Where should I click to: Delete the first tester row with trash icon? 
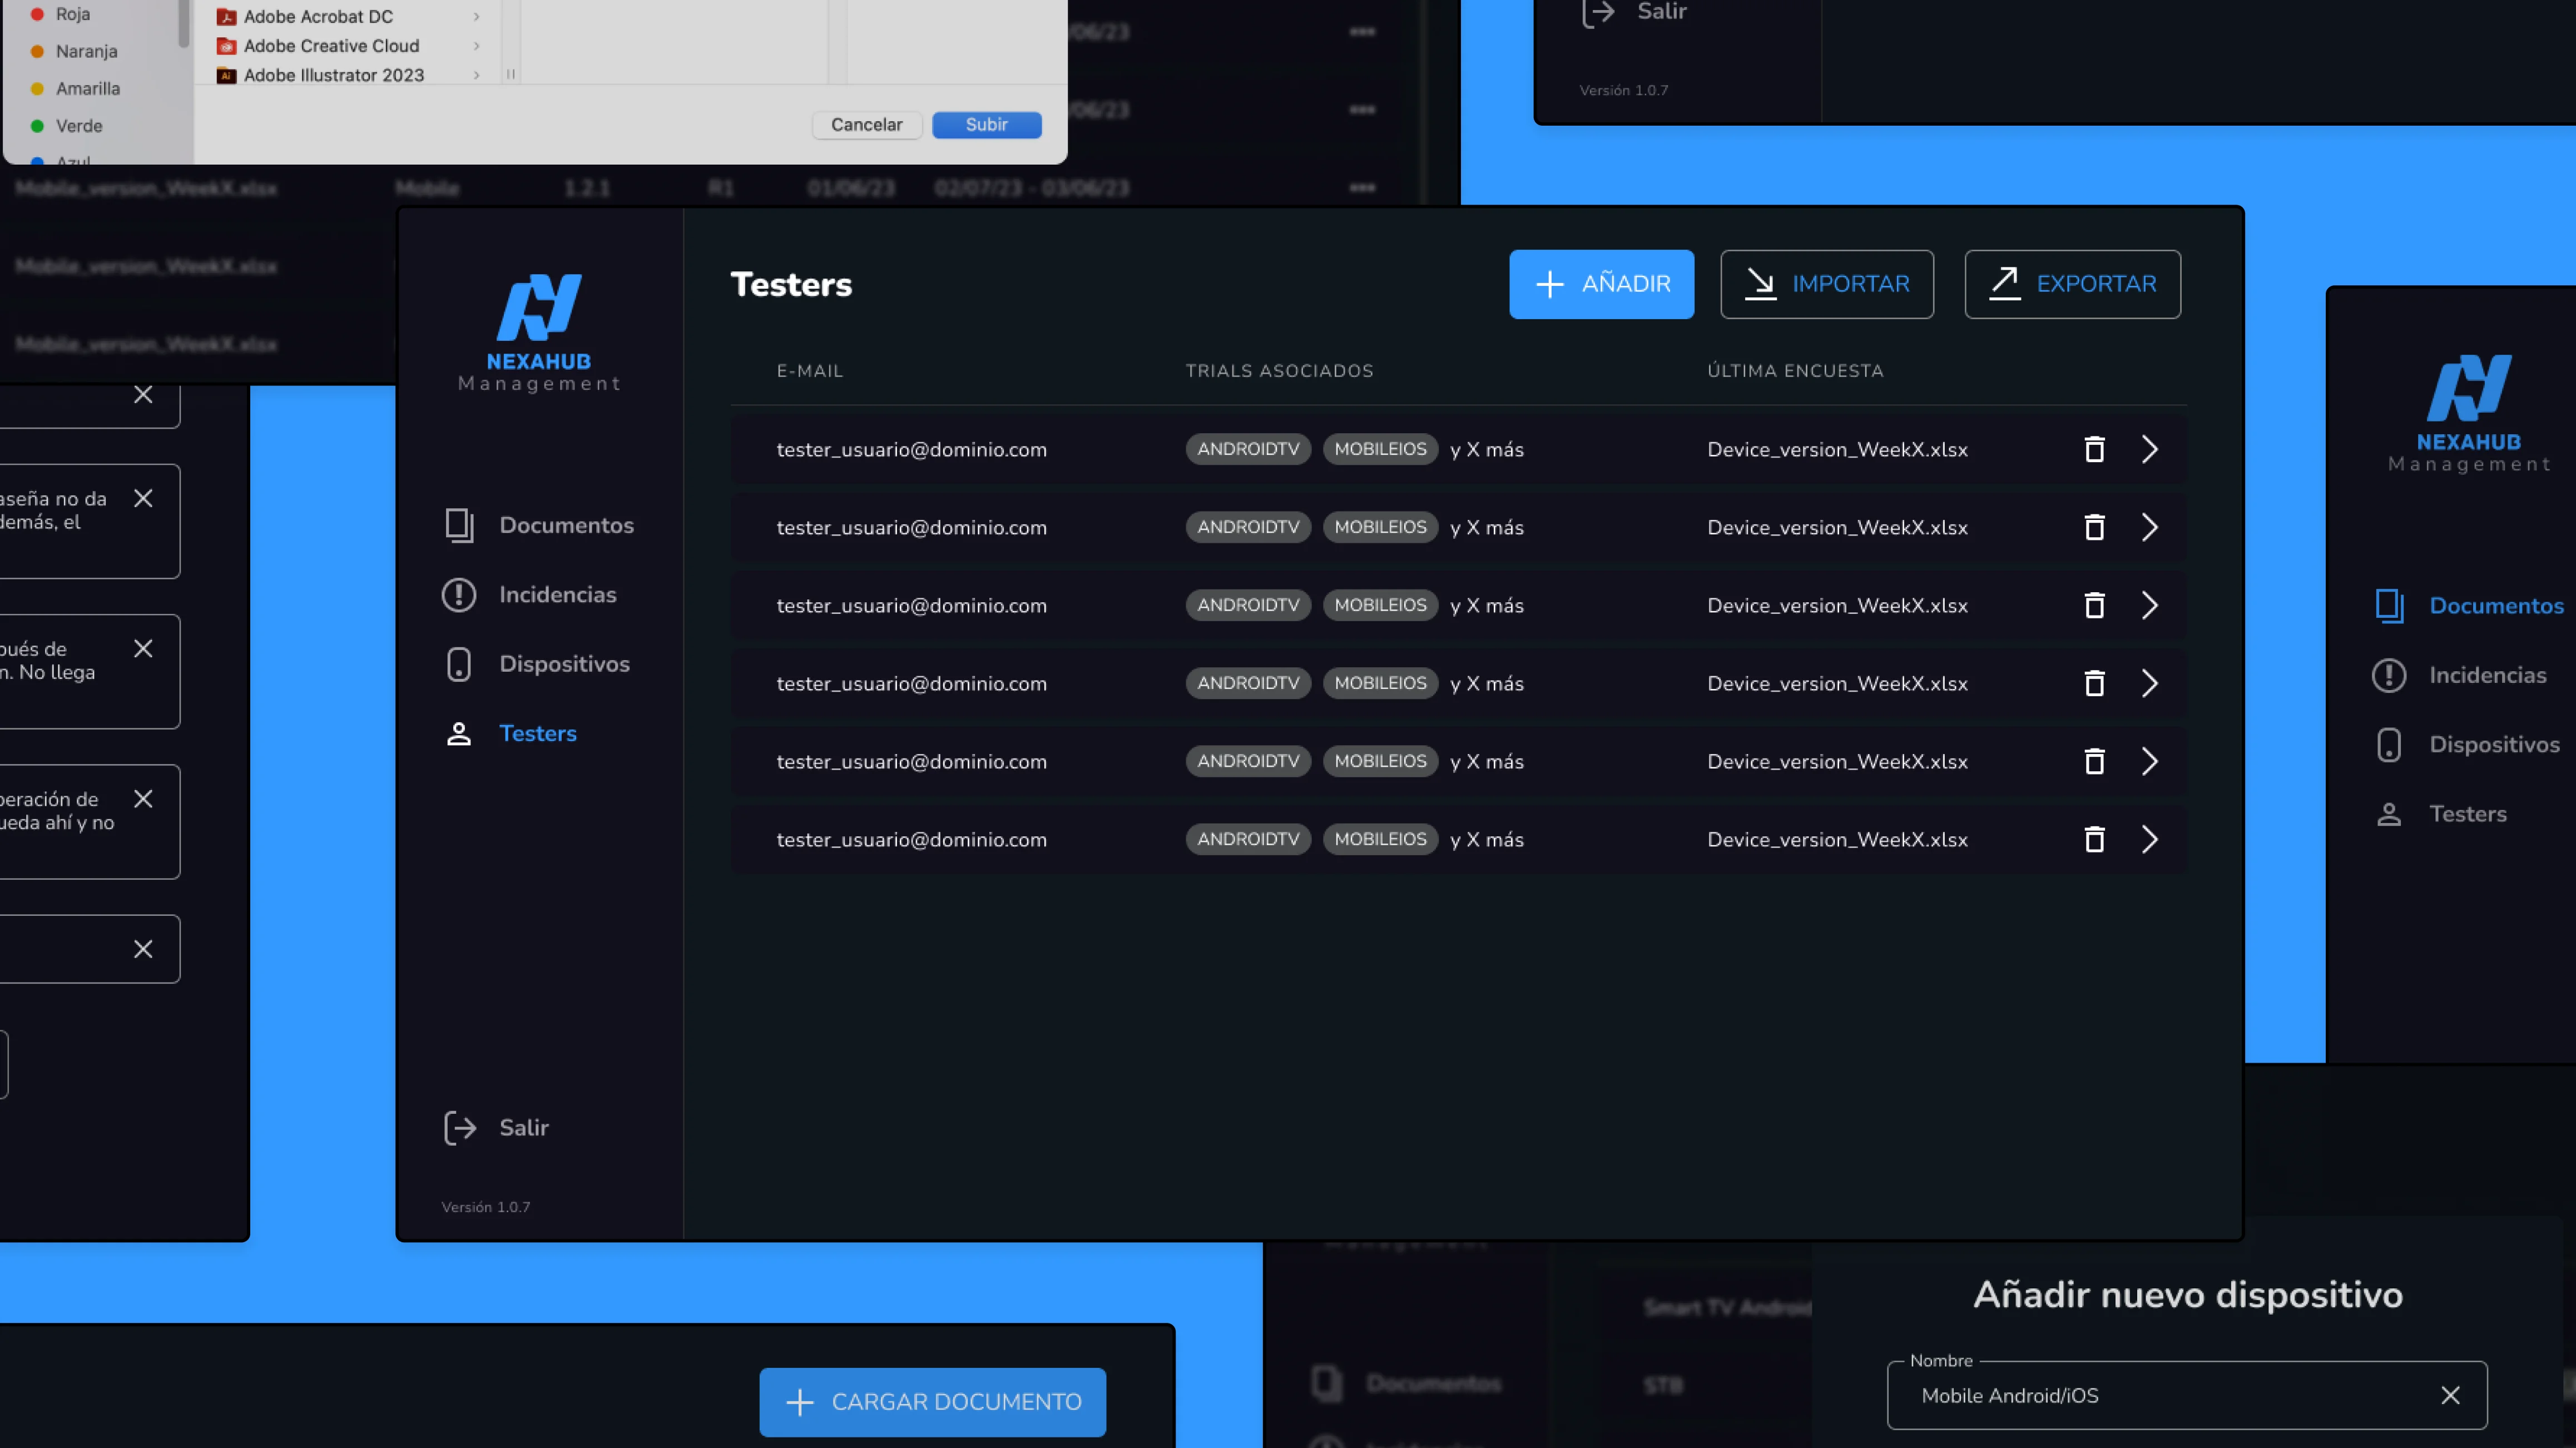[x=2094, y=449]
